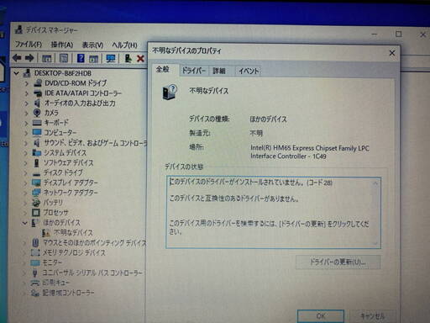Select the DVD/CD-ROM drive icon
Viewport: 430px width, 323px height.
click(38, 83)
